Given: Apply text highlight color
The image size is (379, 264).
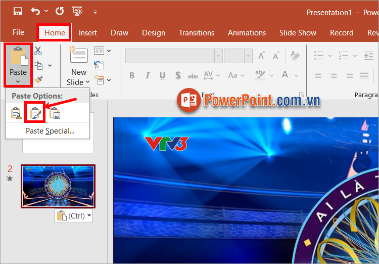Looking at the screenshot, I should click(260, 75).
